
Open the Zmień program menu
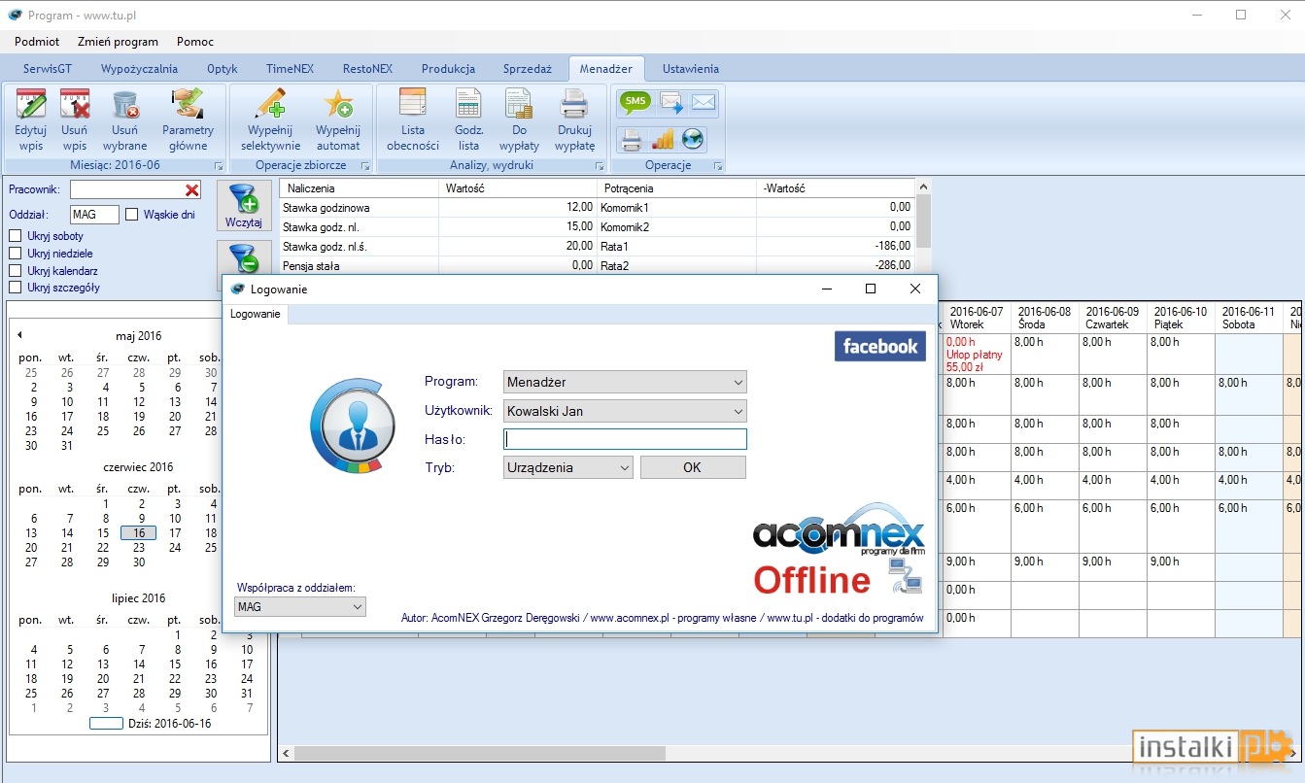(119, 42)
